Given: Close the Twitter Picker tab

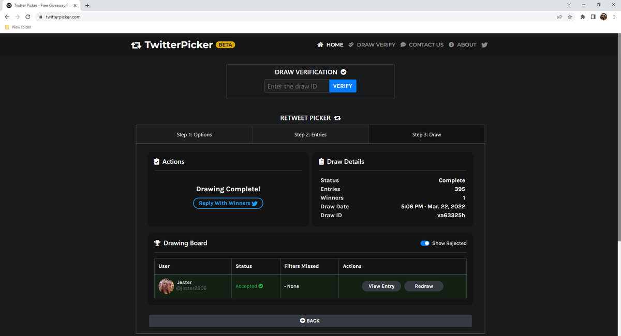Looking at the screenshot, I should click(75, 6).
